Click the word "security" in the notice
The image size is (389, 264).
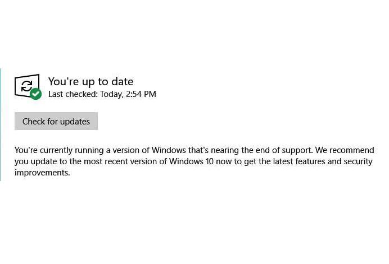(x=358, y=161)
